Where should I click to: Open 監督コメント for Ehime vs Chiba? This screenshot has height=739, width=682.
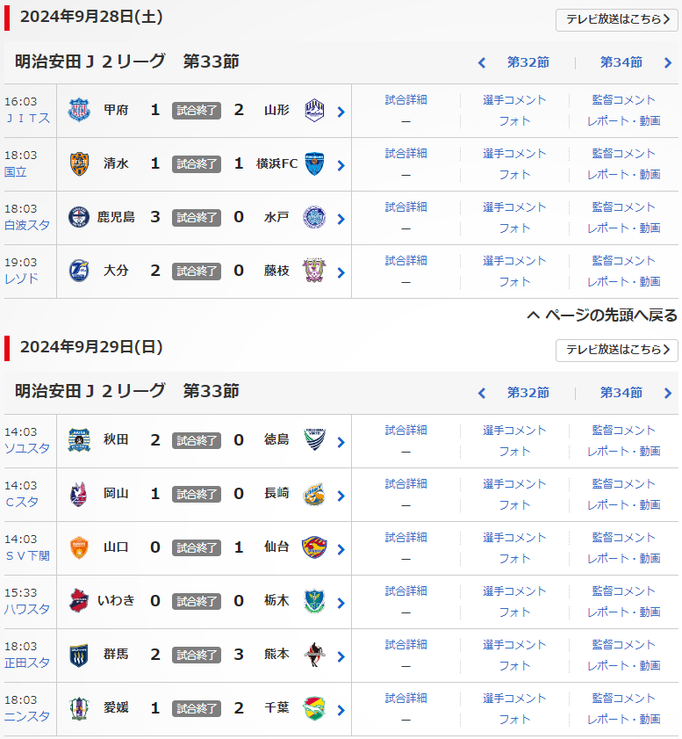pyautogui.click(x=623, y=699)
